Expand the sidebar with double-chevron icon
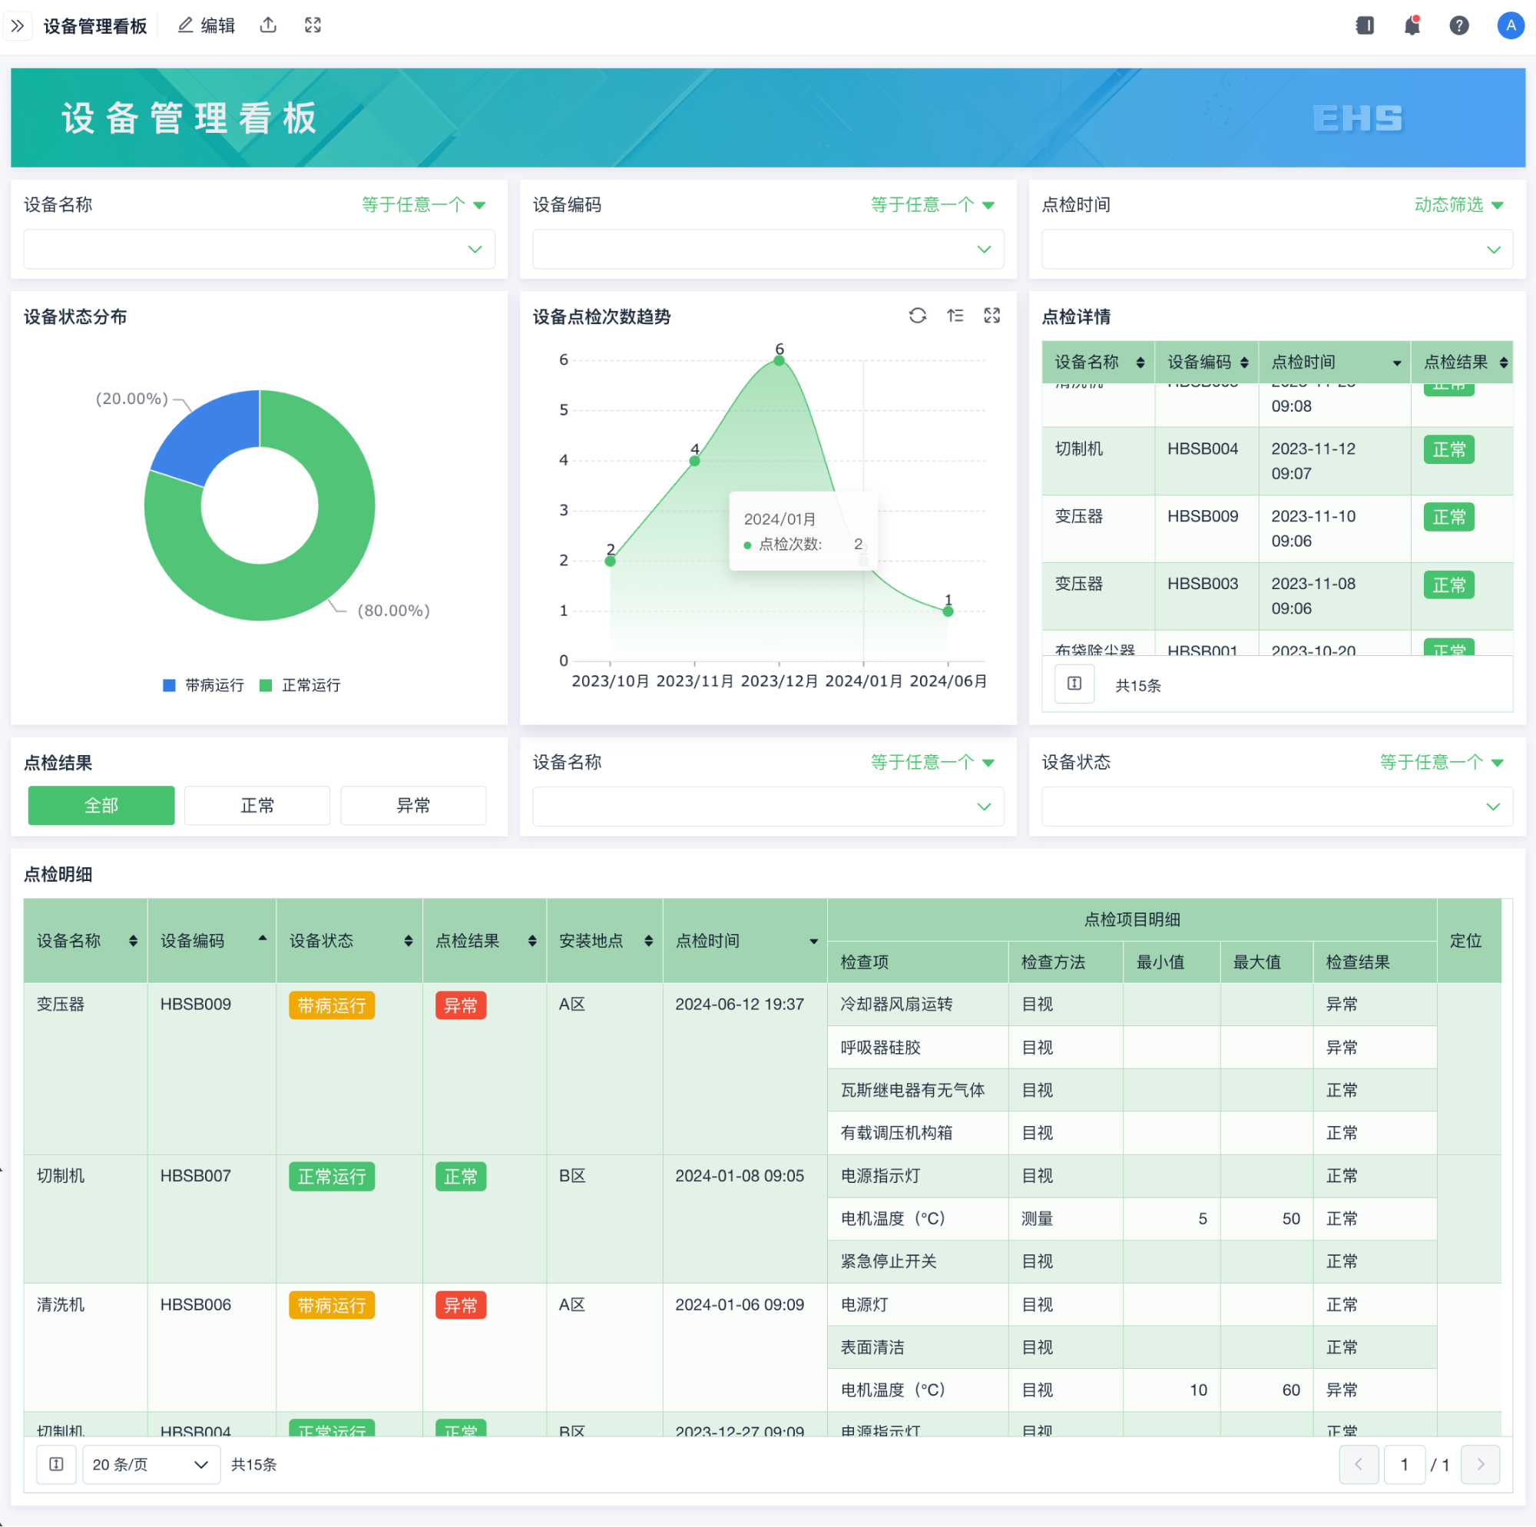 [18, 26]
